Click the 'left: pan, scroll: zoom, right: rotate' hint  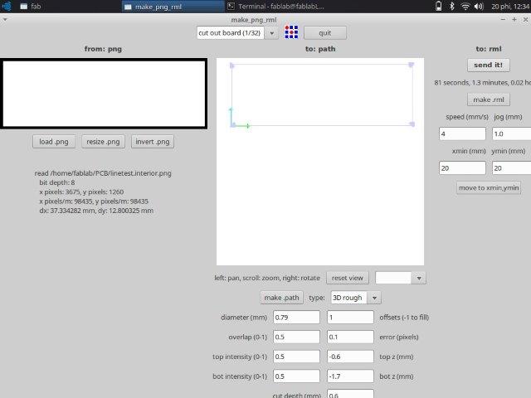tap(267, 278)
